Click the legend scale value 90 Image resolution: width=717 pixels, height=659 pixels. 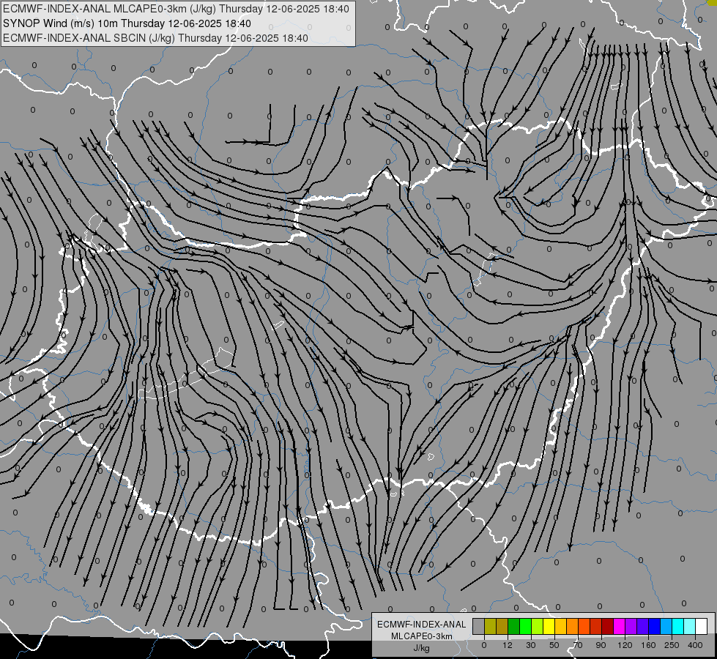pos(601,645)
